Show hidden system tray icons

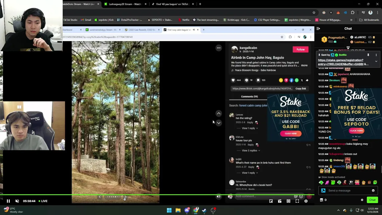(x=338, y=210)
